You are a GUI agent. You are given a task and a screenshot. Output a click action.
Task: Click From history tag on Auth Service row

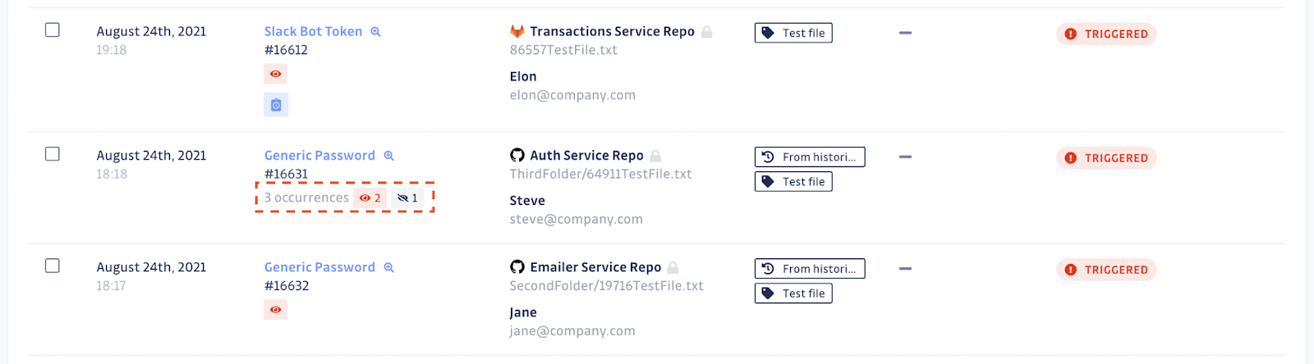coord(810,157)
